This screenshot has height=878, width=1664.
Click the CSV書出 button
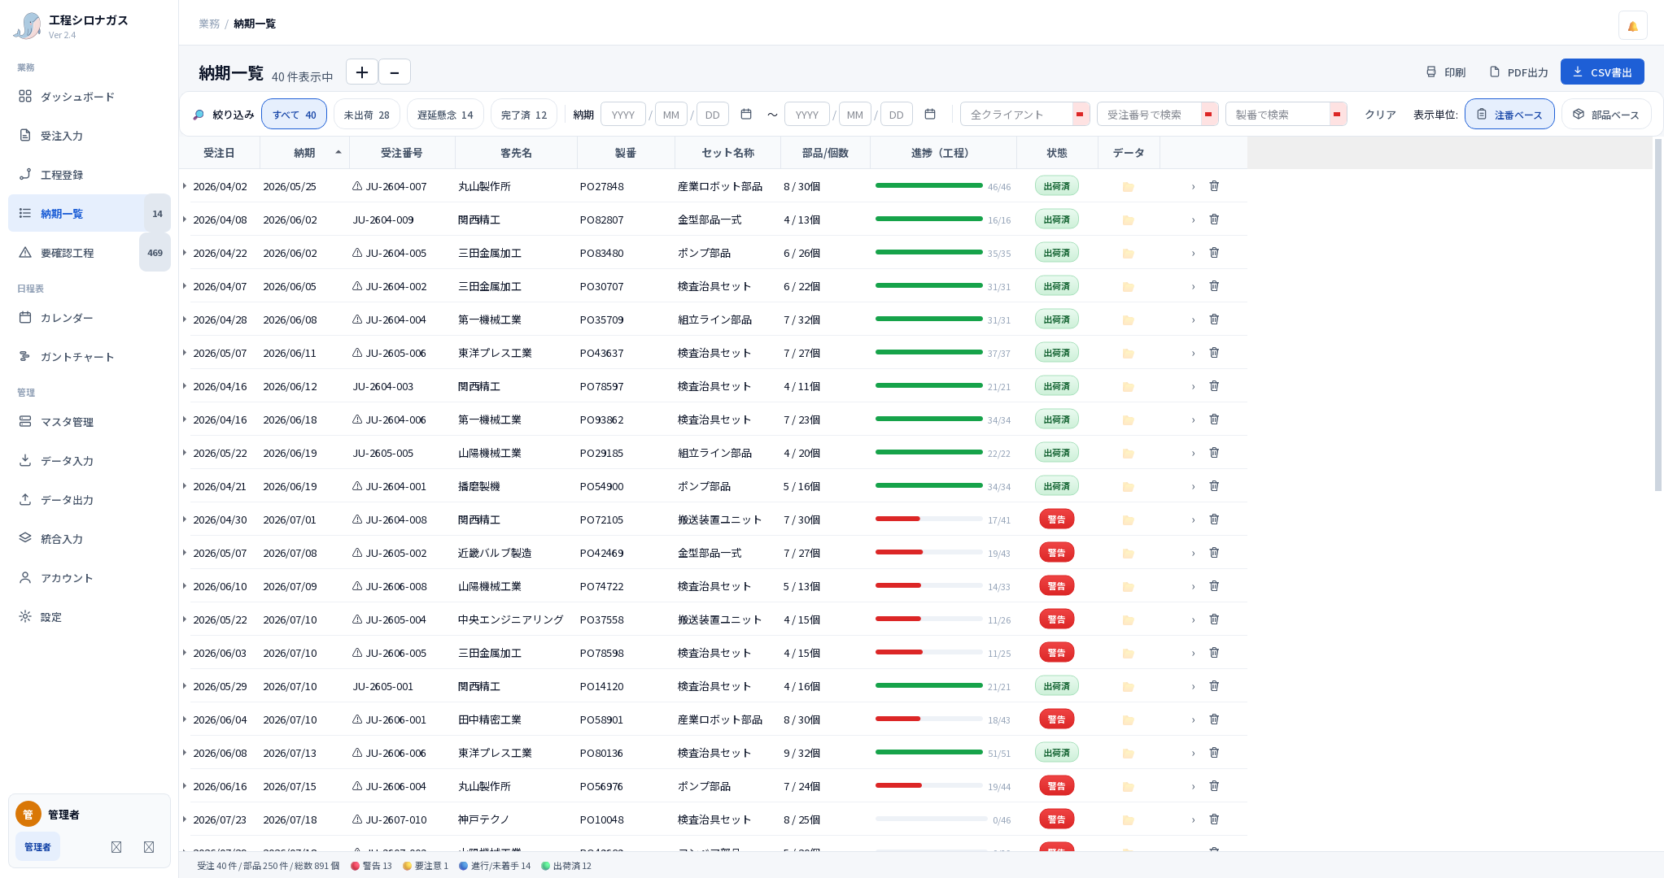point(1602,72)
